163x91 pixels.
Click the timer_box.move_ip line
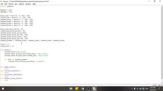coord(13,31)
